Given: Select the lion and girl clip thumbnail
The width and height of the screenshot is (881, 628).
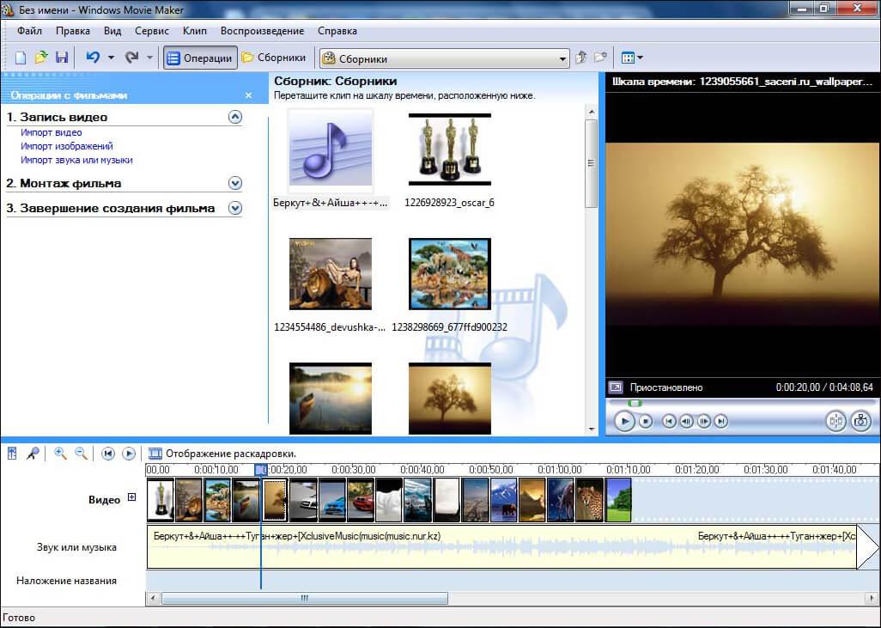Looking at the screenshot, I should click(331, 274).
